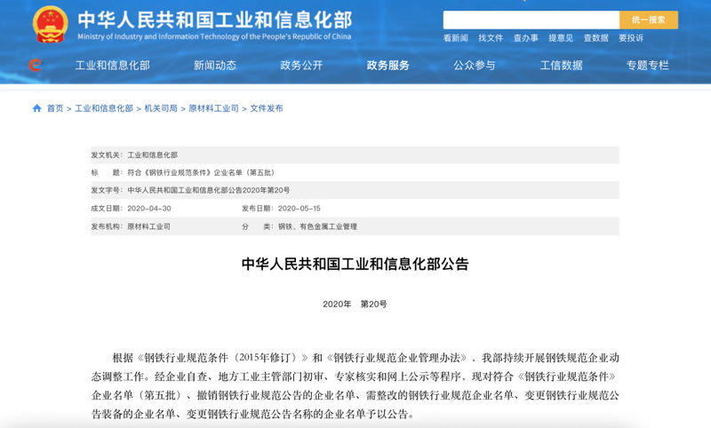Open the 工信数据 nav menu
Screen dimensions: 711x428
point(561,65)
